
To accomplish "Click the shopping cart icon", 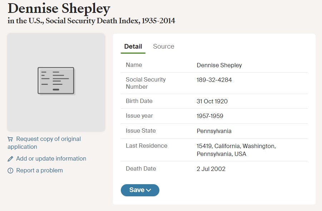I will tap(10, 139).
